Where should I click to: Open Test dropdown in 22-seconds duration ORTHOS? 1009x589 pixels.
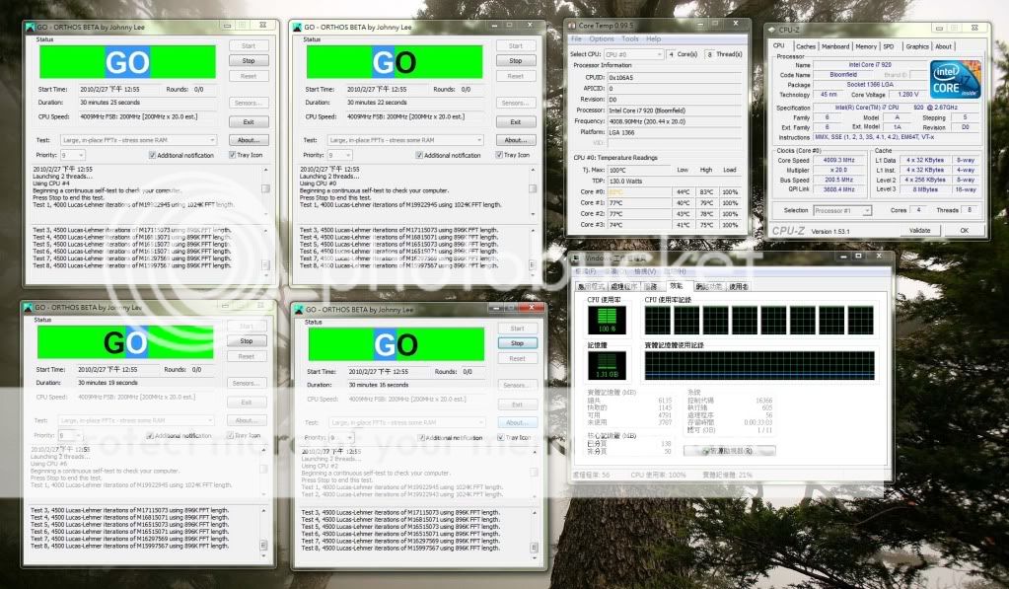point(405,140)
